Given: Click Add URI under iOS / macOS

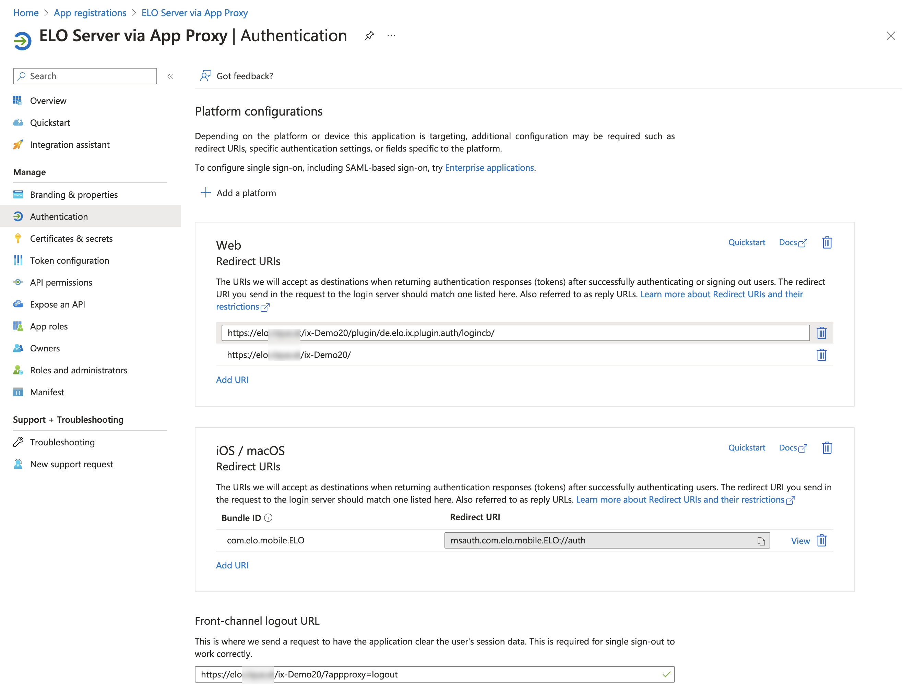Looking at the screenshot, I should click(x=232, y=565).
